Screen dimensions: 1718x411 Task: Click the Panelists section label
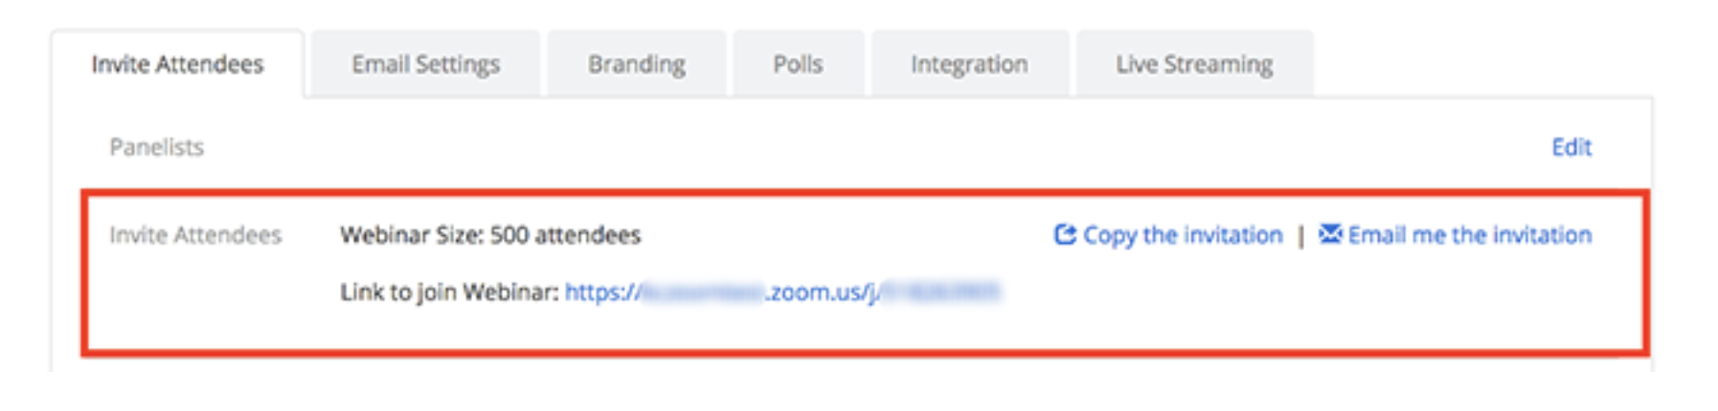coord(157,147)
